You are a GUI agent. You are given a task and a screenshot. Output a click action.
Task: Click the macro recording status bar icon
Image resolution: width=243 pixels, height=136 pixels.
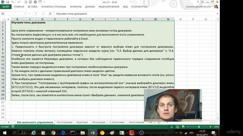(x=13, y=127)
